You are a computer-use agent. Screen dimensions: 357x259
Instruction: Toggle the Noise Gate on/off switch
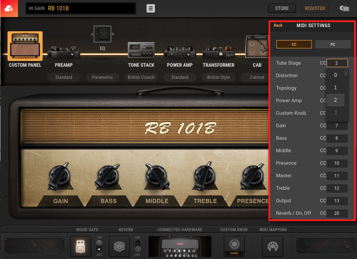99,246
